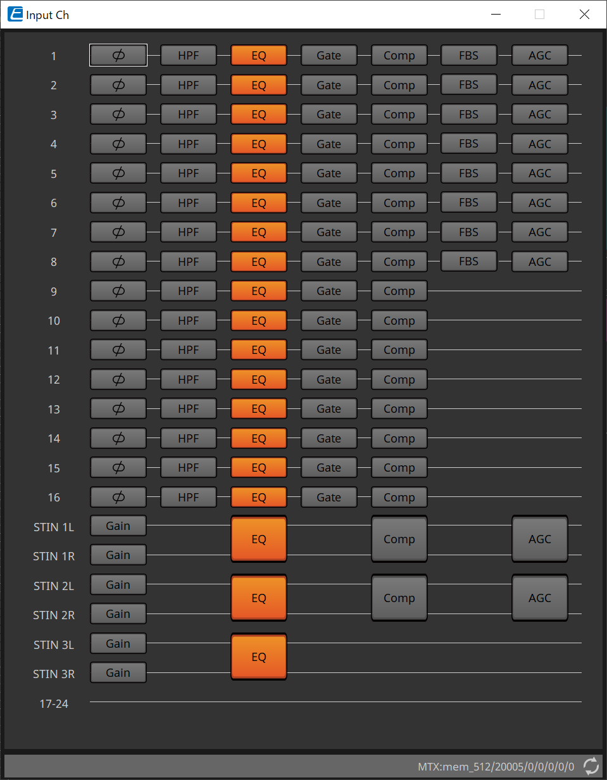607x780 pixels.
Task: Open FBS on channel 6
Action: click(x=469, y=203)
